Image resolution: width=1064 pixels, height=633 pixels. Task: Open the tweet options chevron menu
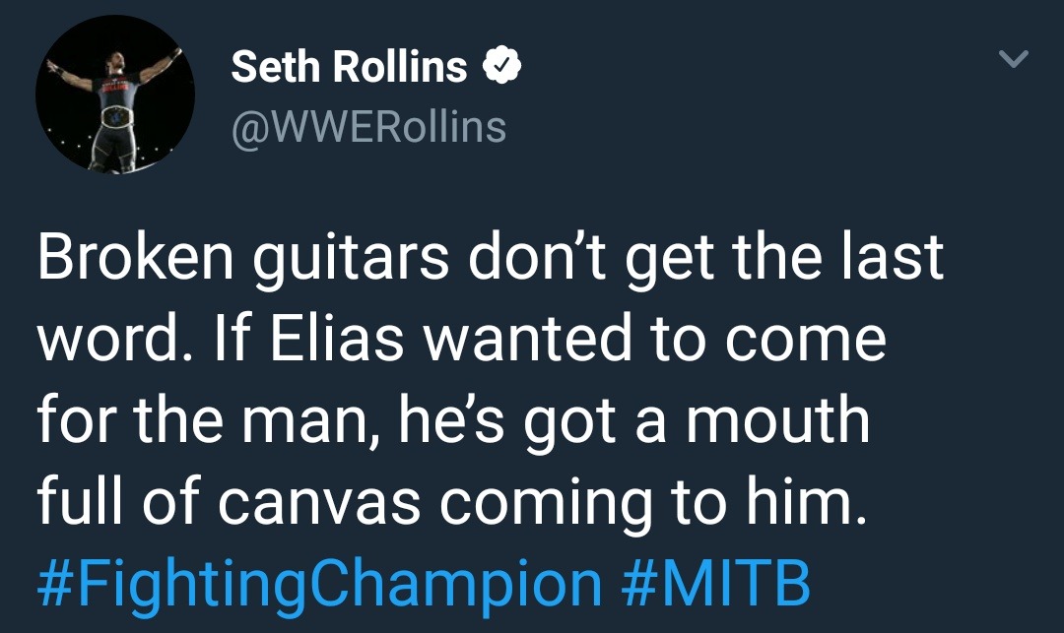[x=1013, y=61]
